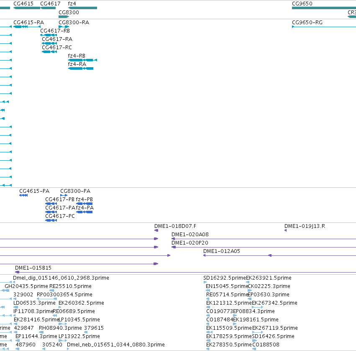This screenshot has width=356, height=351.
Task: Click the fz4 gene bar
Action: pos(83,8)
